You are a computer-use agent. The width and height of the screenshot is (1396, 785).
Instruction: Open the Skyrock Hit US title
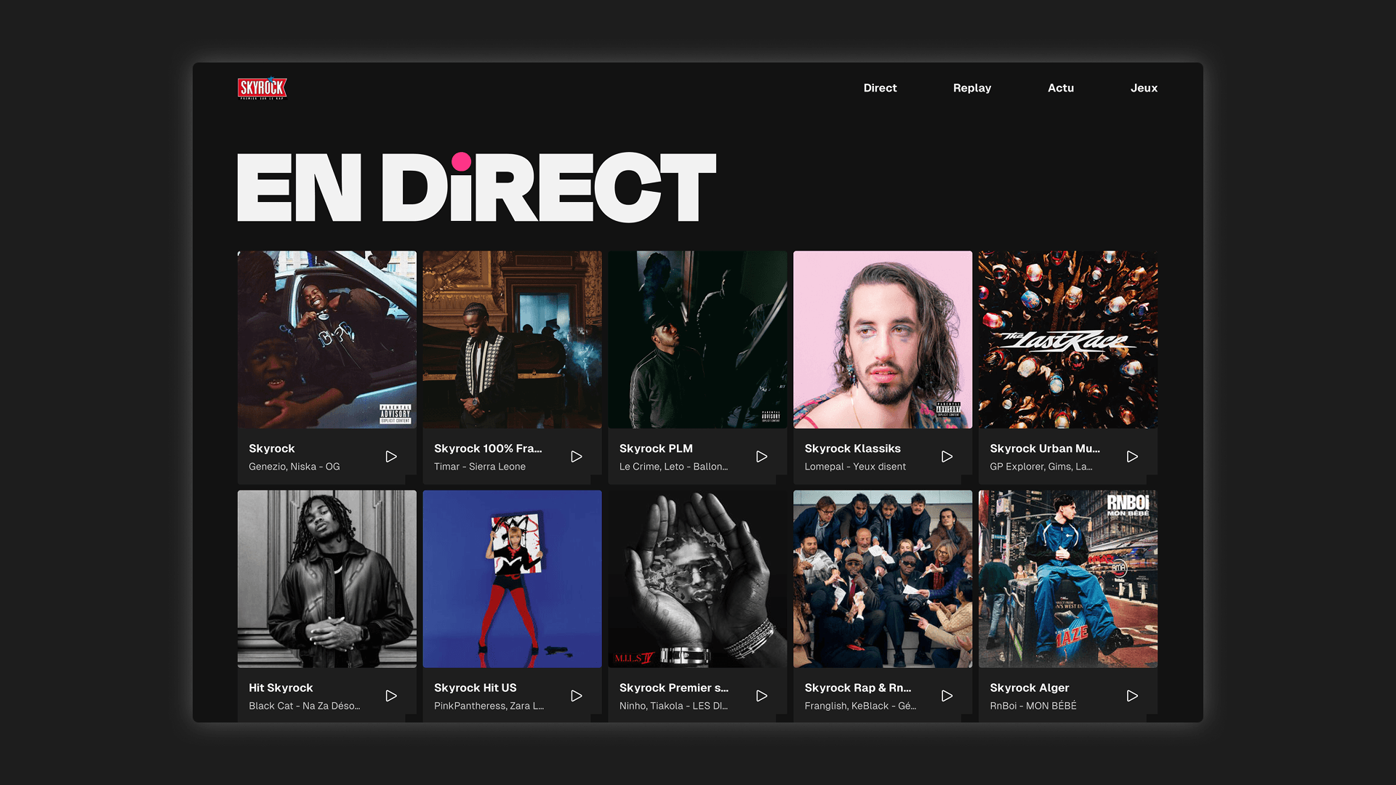pos(475,688)
